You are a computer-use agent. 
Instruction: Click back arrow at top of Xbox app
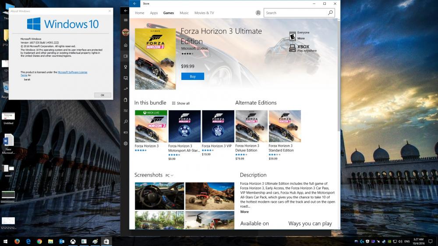point(126,10)
